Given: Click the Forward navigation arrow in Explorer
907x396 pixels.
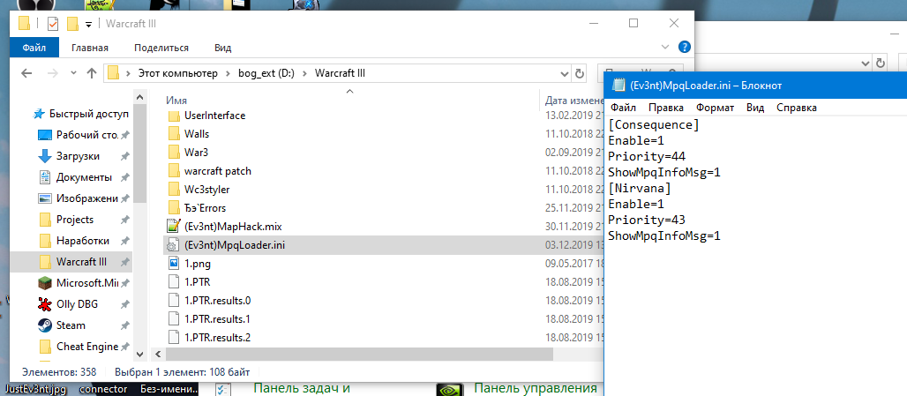Looking at the screenshot, I should (x=53, y=73).
